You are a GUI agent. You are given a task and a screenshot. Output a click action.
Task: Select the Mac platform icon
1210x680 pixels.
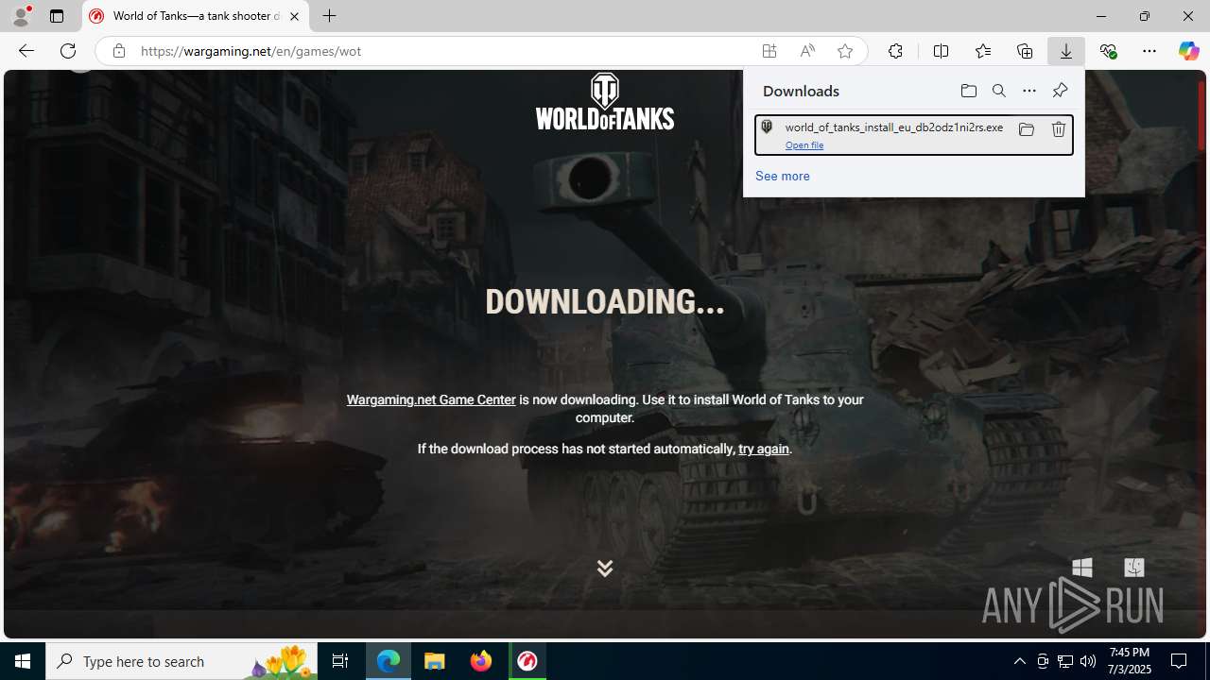coord(1133,567)
